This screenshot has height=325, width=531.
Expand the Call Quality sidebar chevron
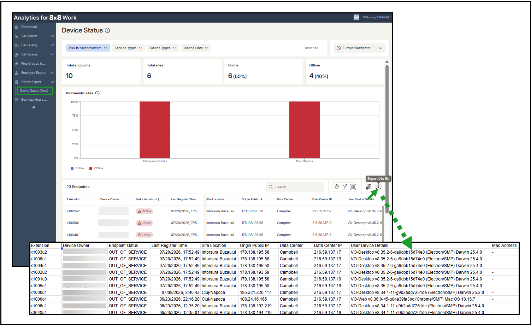pos(52,45)
